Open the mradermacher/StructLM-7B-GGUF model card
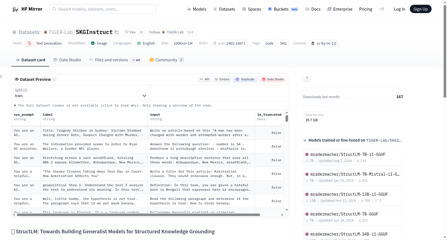Screen dimensions: 447x240 353,217
